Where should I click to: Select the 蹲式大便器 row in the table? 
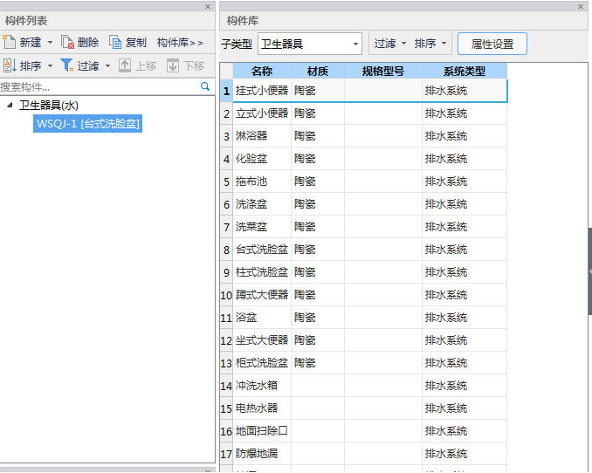pyautogui.click(x=262, y=295)
